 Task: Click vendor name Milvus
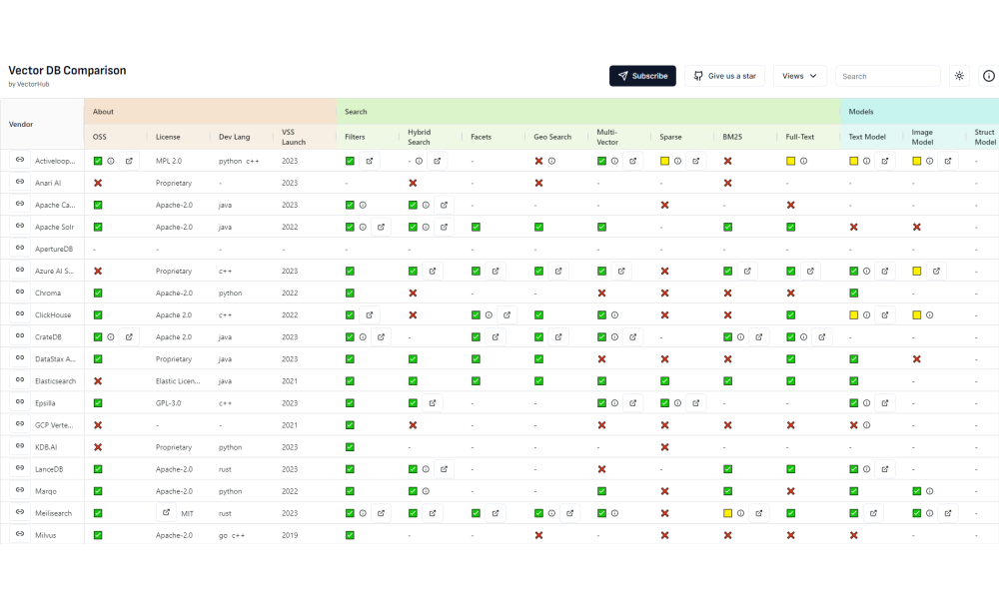click(x=46, y=535)
